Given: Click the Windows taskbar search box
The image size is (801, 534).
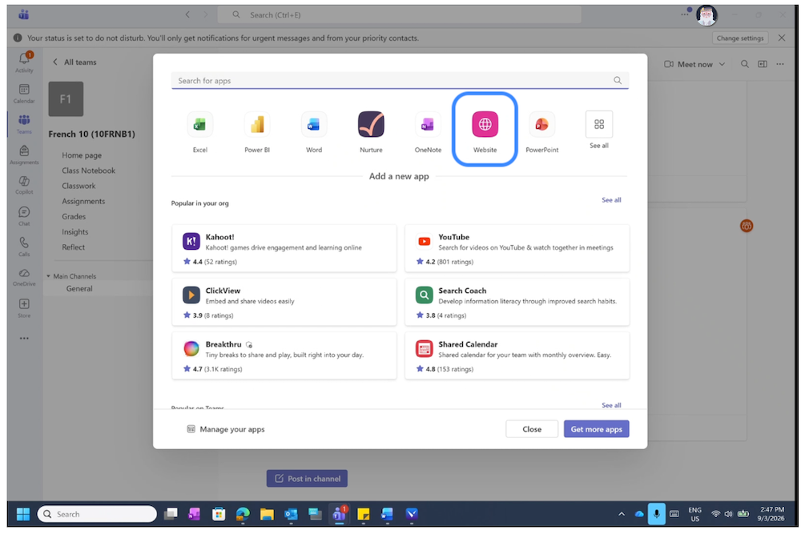Looking at the screenshot, I should 97,514.
